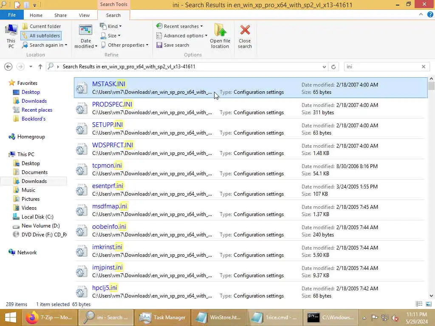Click the hpclj5.ini file icon
The image size is (435, 326).
82,292
